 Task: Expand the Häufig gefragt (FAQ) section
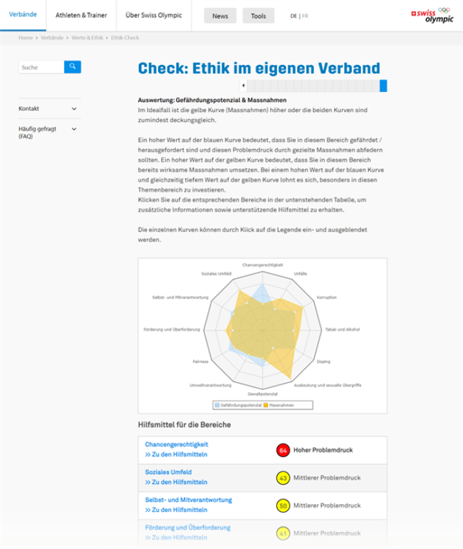50,133
